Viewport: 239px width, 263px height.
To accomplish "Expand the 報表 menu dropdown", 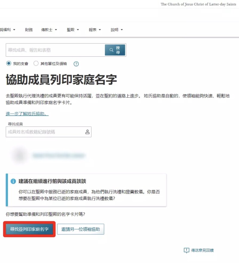I will 95,30.
